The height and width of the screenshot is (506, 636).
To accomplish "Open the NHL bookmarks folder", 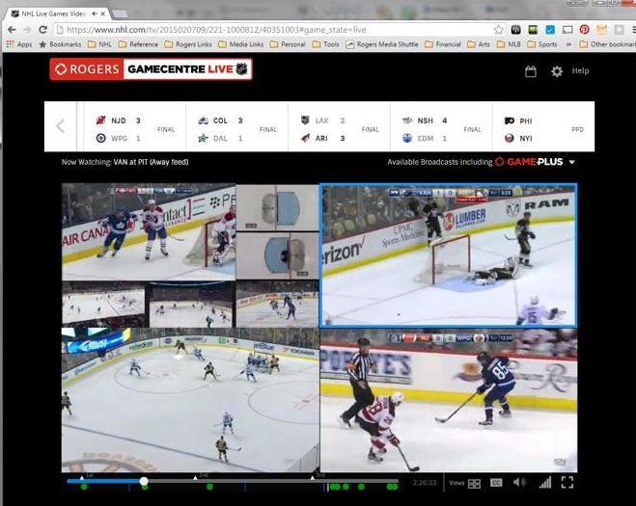I will point(99,44).
